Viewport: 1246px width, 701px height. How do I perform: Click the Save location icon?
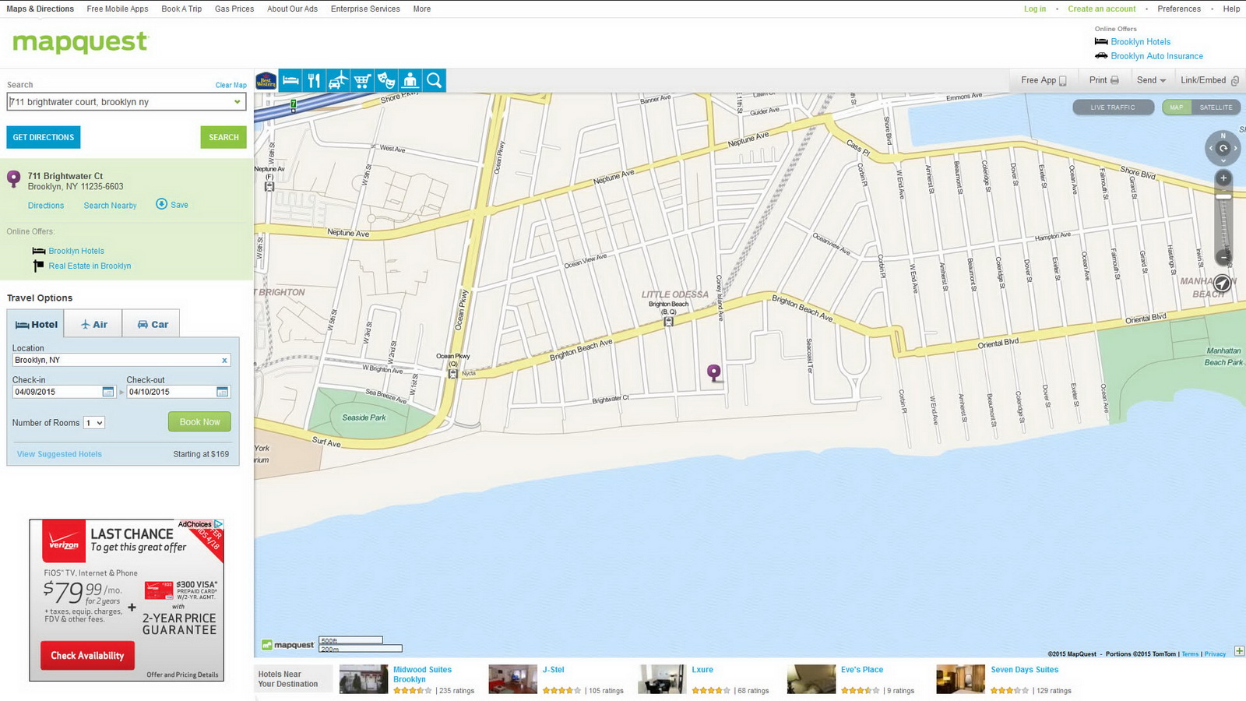pyautogui.click(x=161, y=204)
